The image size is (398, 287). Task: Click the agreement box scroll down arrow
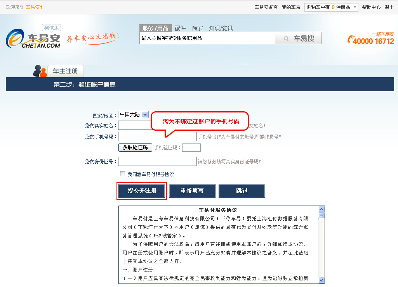322,280
